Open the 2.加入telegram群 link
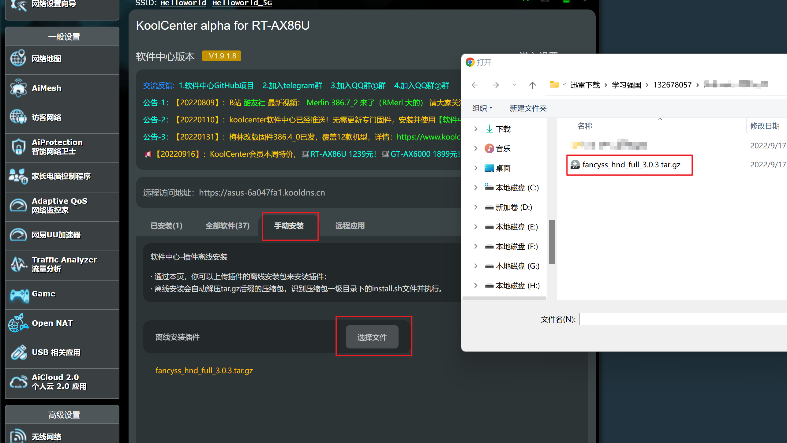This screenshot has height=443, width=787. point(292,85)
